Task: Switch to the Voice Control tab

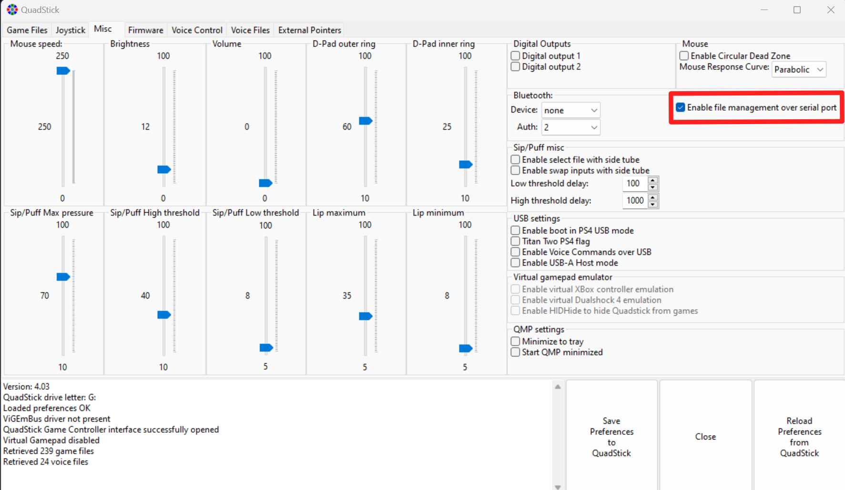Action: tap(197, 30)
